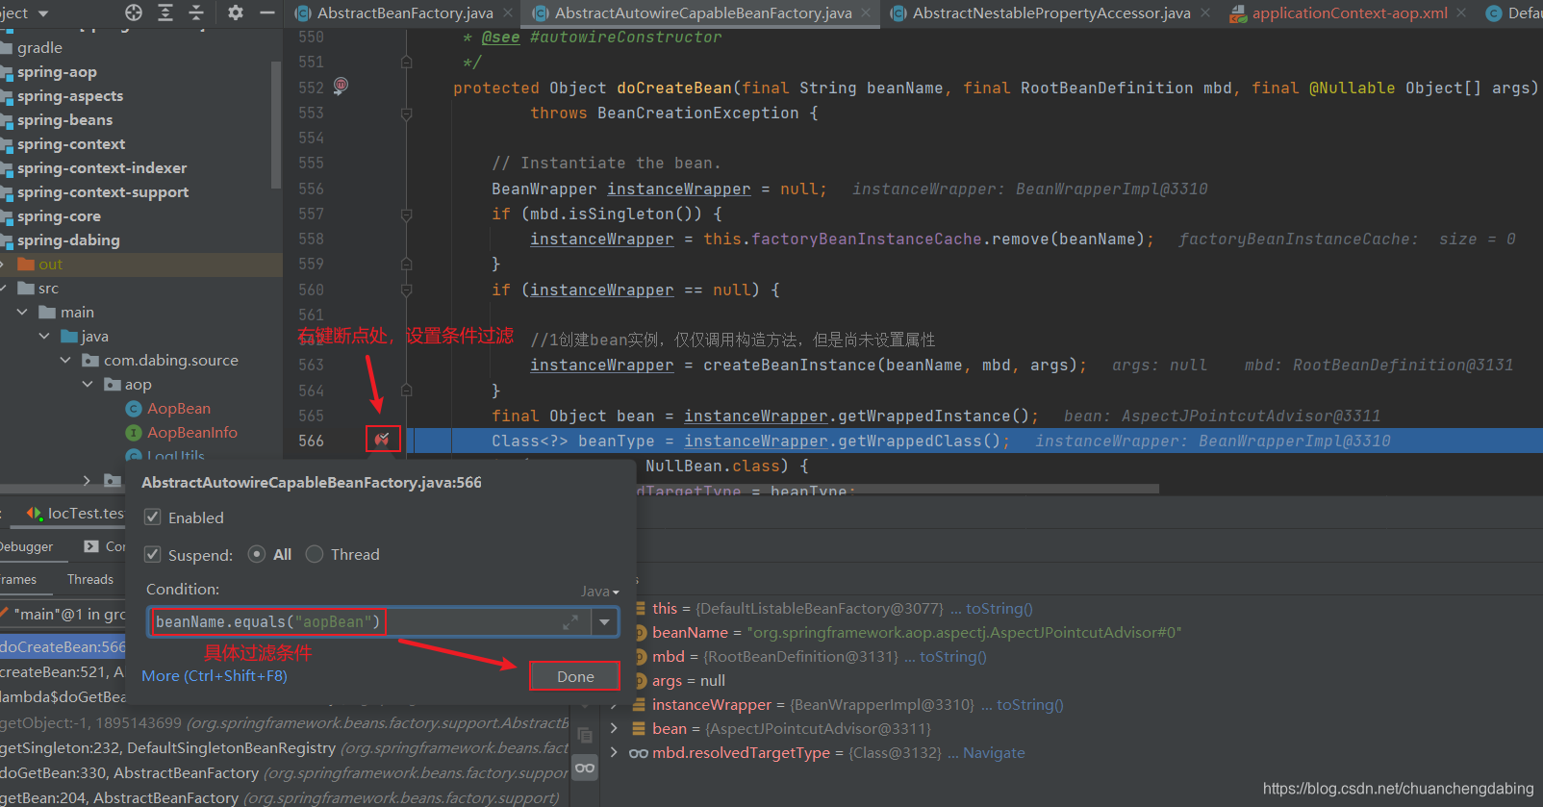
Task: Click the field icon beside 'this' variable
Action: 640,609
